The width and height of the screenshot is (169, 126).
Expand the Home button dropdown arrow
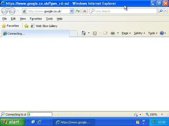click(89, 33)
